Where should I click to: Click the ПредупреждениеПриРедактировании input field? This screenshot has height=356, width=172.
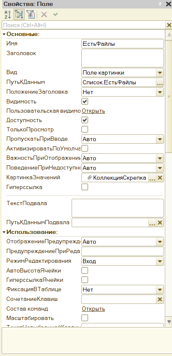122,251
